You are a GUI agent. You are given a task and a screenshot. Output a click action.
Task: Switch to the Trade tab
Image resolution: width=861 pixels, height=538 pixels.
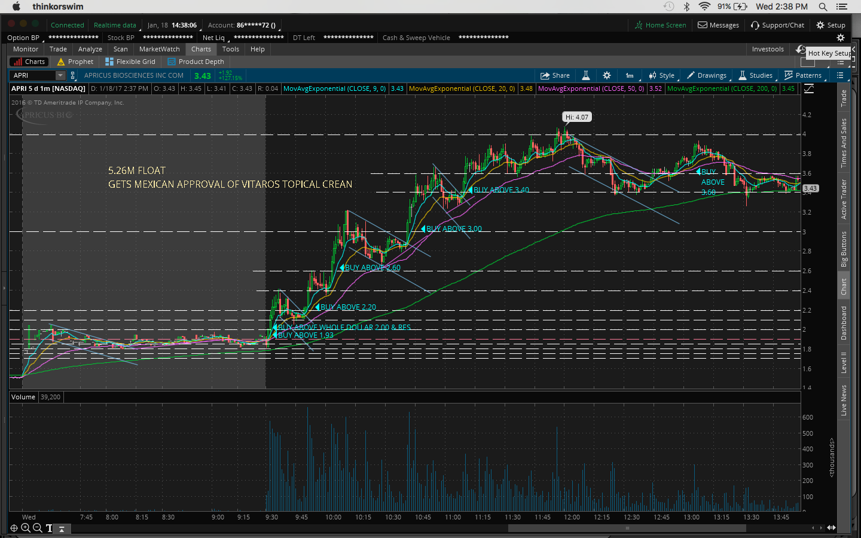click(58, 49)
